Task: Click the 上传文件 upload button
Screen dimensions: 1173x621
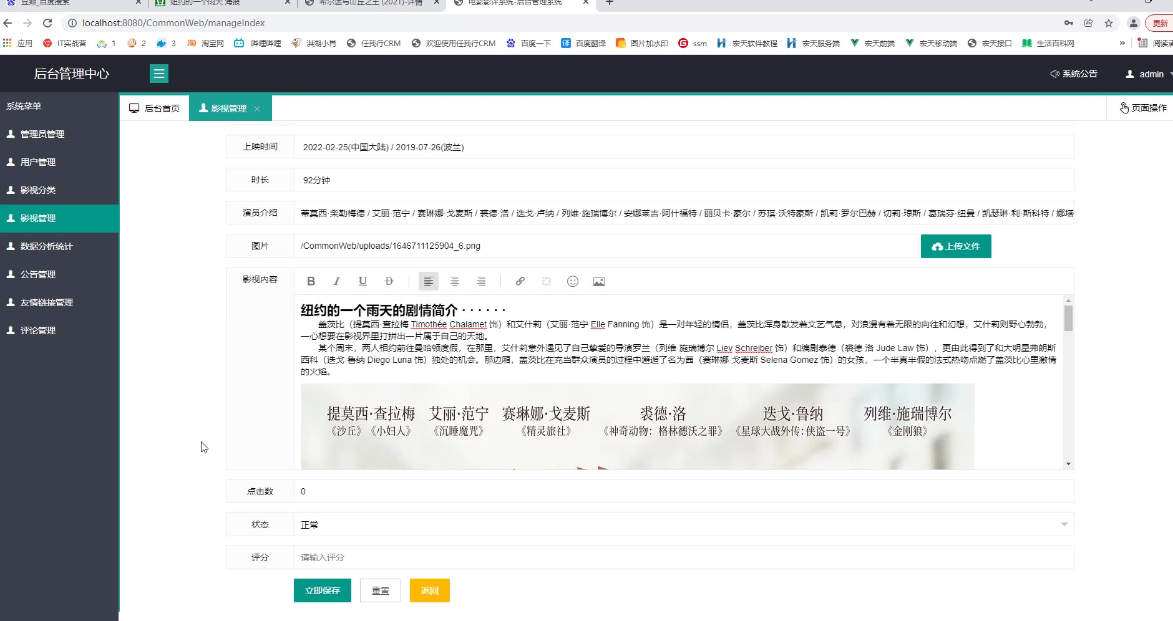Action: tap(956, 246)
